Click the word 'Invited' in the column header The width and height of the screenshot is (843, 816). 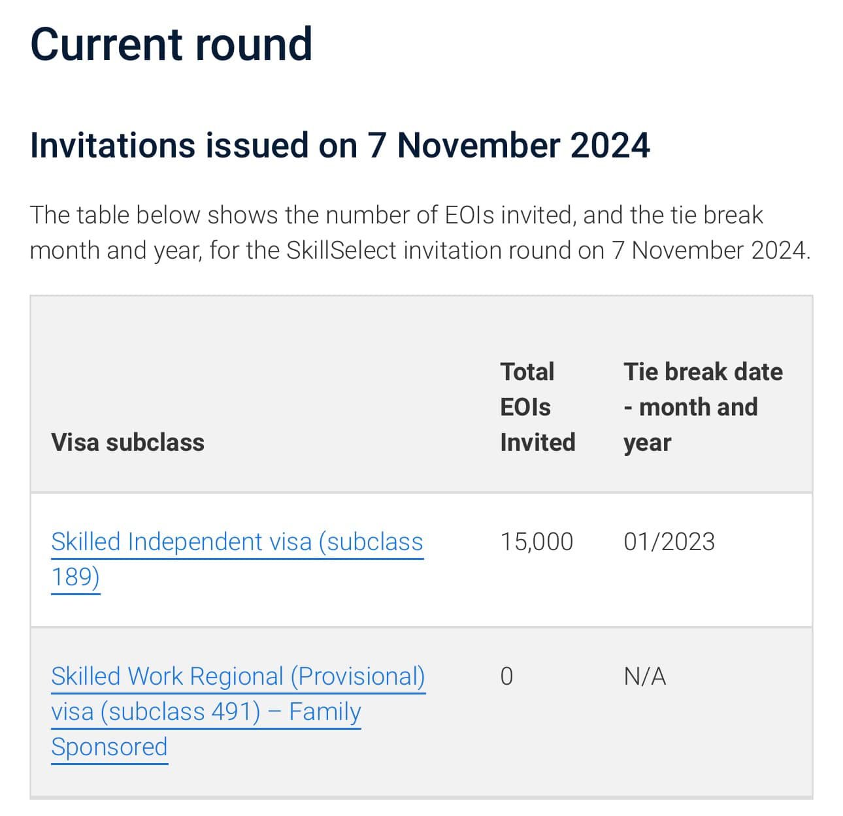tap(538, 442)
